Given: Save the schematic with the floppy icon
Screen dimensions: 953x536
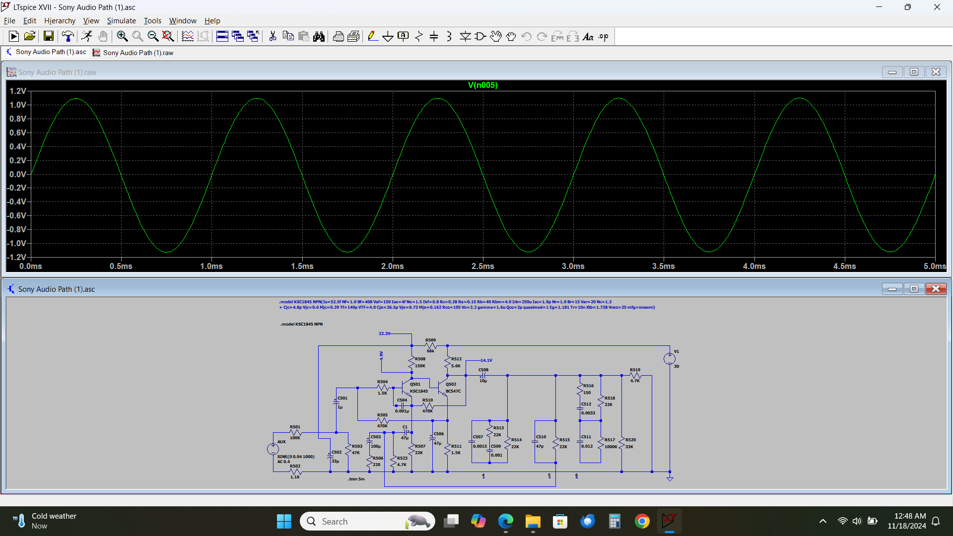Looking at the screenshot, I should 48,36.
